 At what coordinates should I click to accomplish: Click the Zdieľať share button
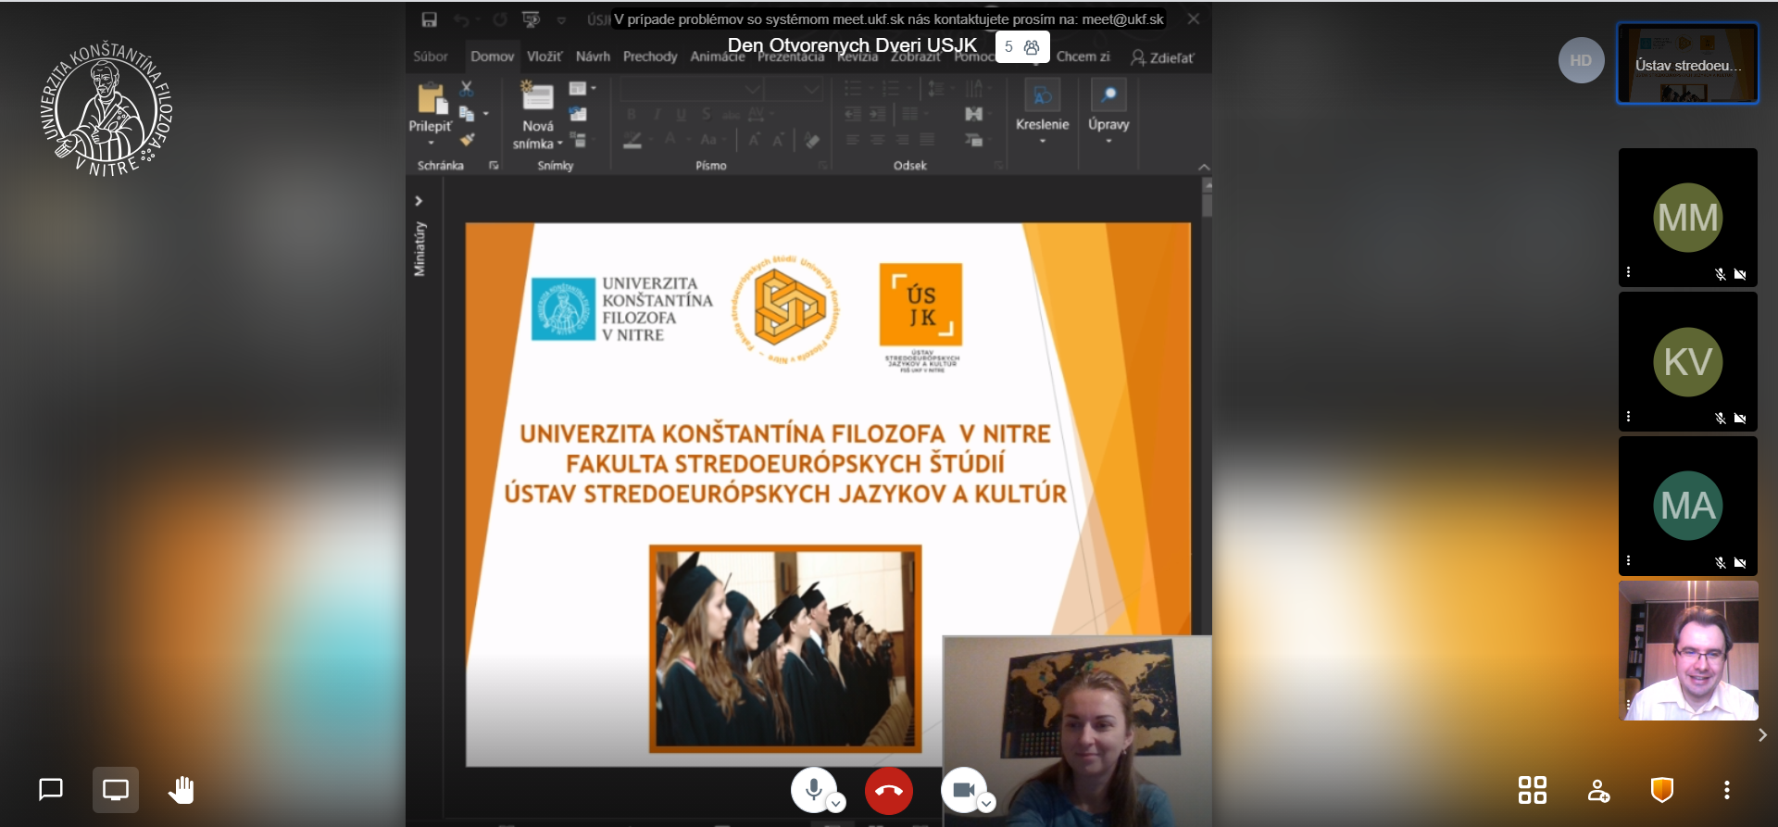pyautogui.click(x=1162, y=57)
